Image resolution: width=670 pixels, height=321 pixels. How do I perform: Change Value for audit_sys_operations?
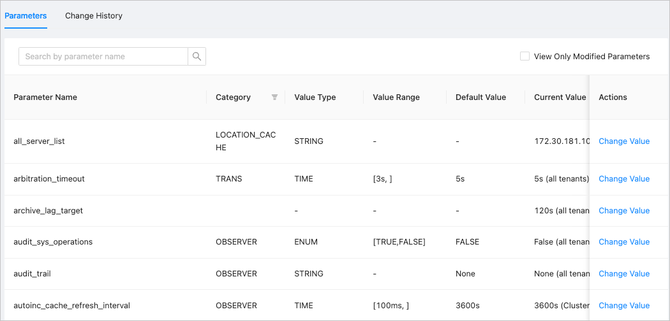point(623,242)
